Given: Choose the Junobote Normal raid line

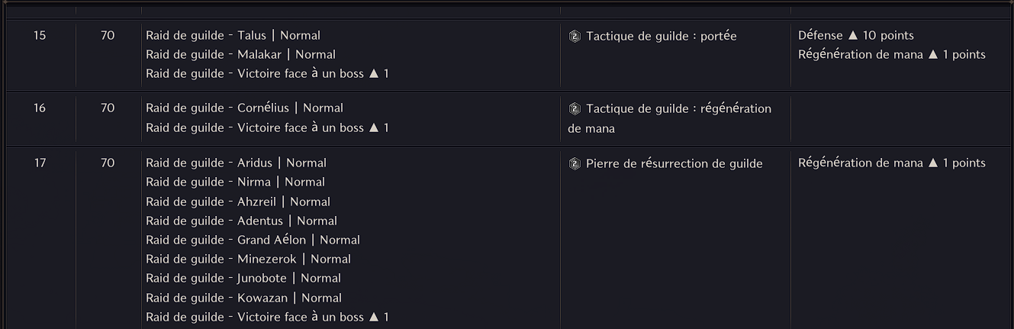Looking at the screenshot, I should [243, 278].
